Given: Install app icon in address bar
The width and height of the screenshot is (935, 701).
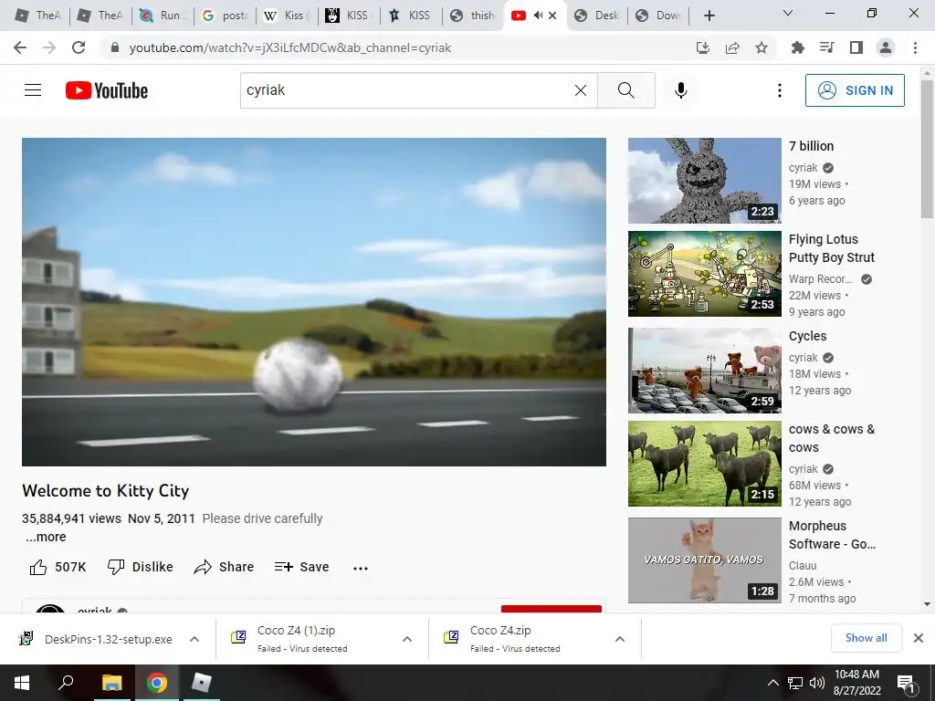Looking at the screenshot, I should [x=703, y=47].
